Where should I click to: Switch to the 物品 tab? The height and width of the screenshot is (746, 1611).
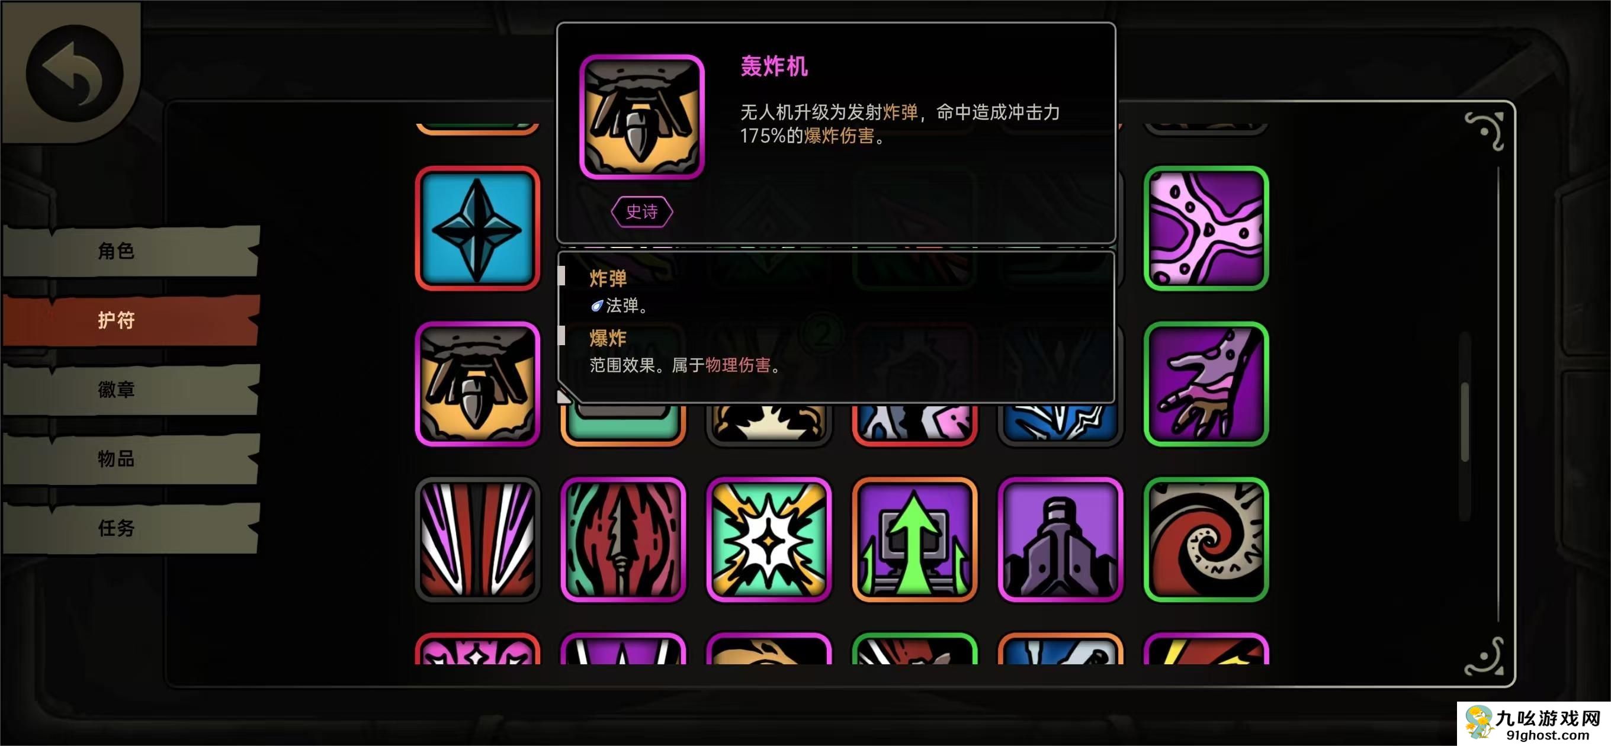coord(131,459)
